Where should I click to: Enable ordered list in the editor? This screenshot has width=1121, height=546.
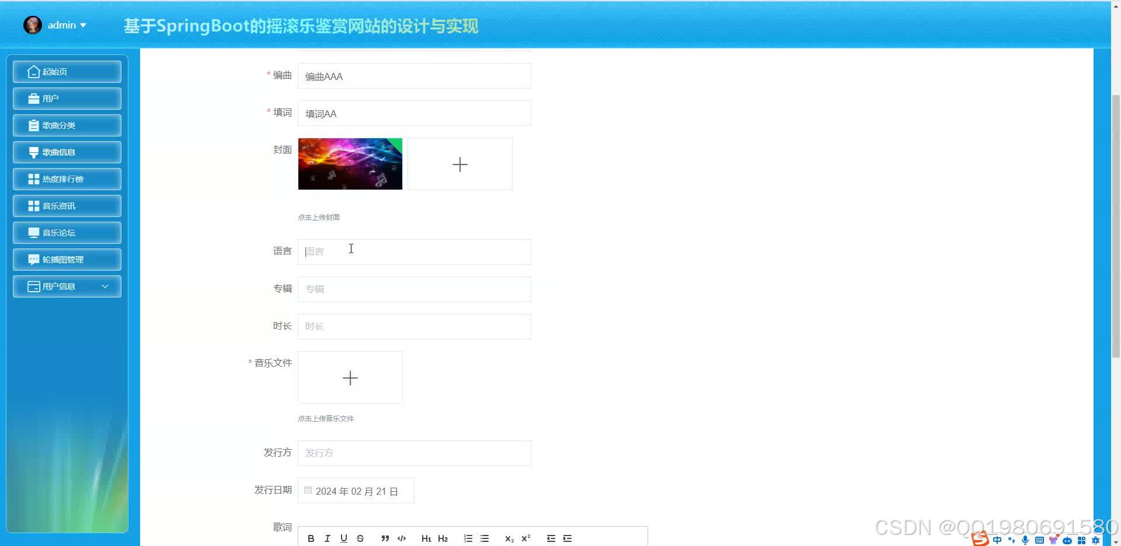pyautogui.click(x=468, y=538)
